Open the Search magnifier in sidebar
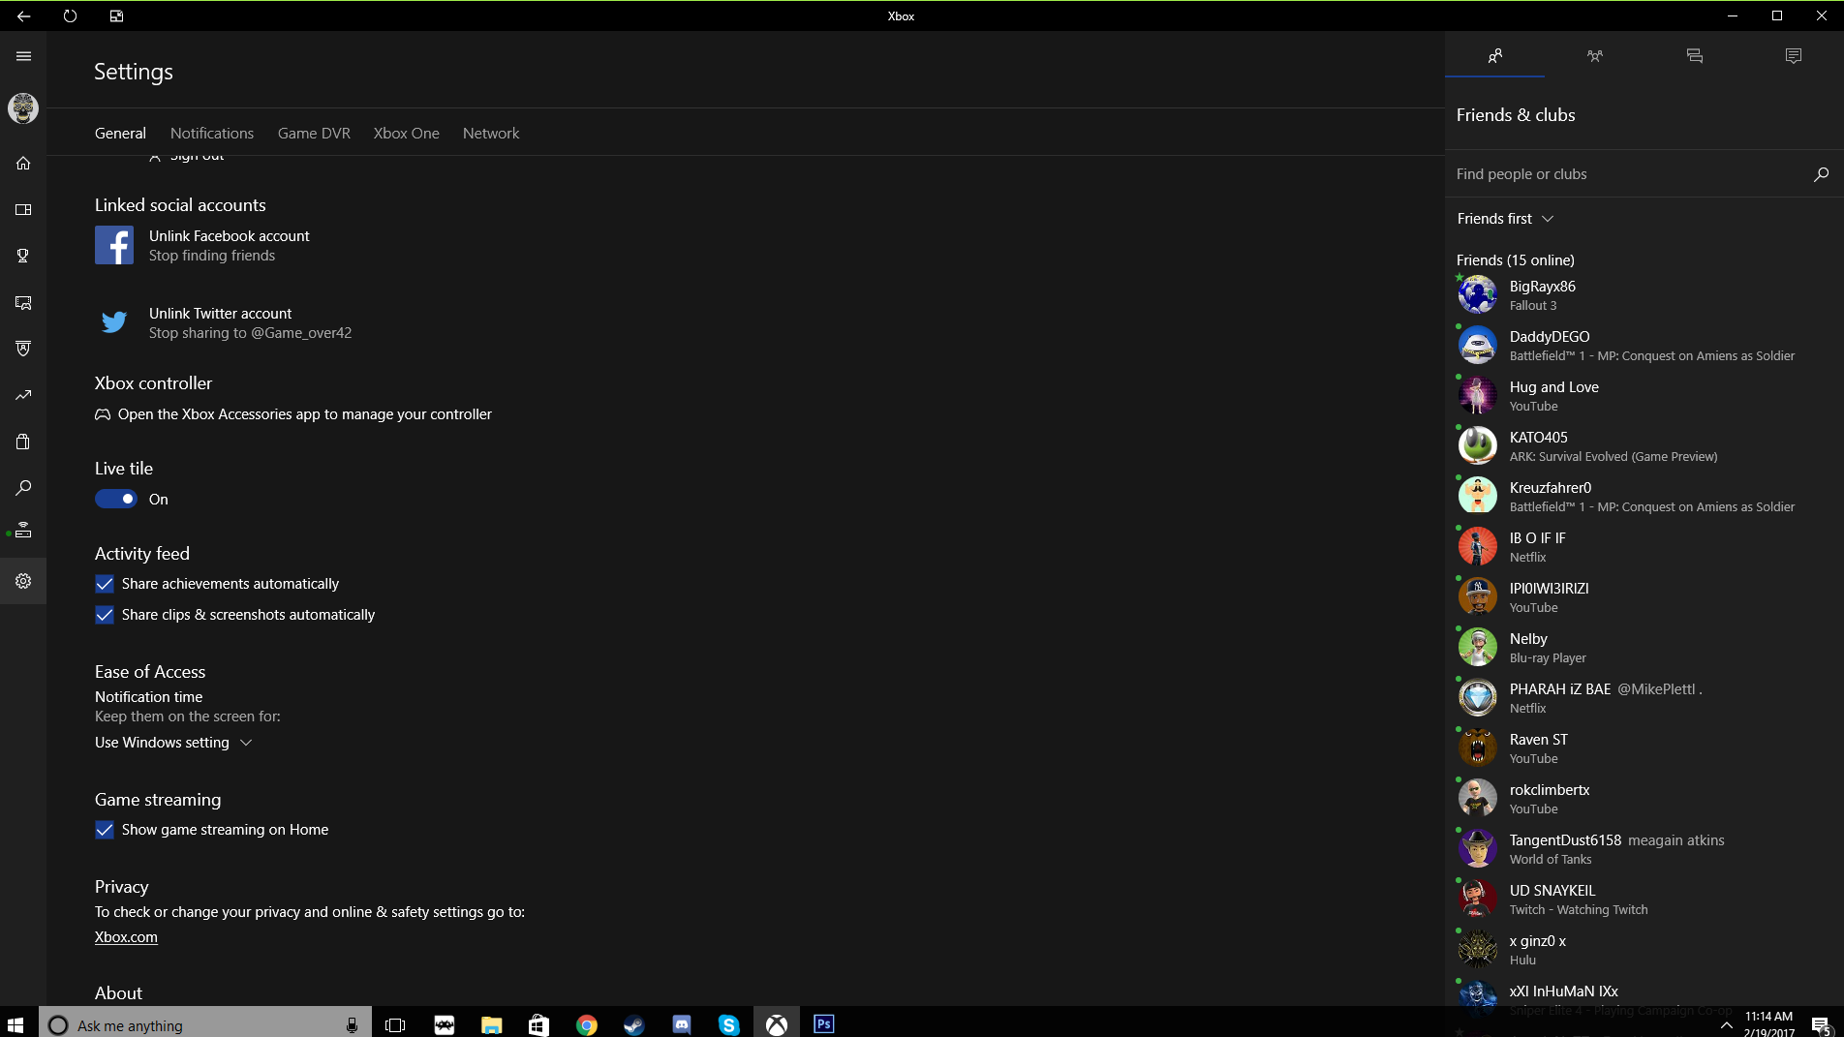 (23, 488)
